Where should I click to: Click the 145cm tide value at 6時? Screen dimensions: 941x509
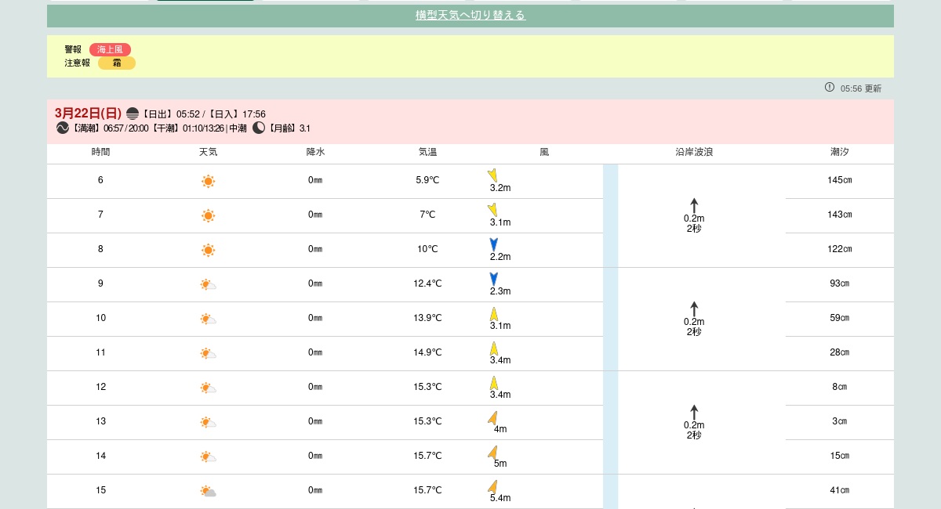coord(839,180)
